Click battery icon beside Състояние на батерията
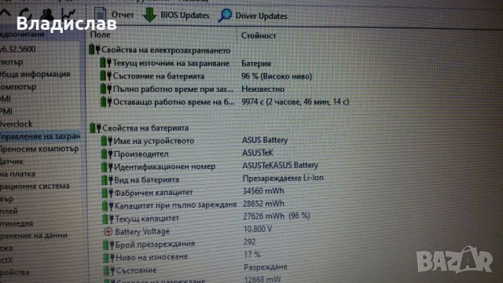 pyautogui.click(x=106, y=75)
